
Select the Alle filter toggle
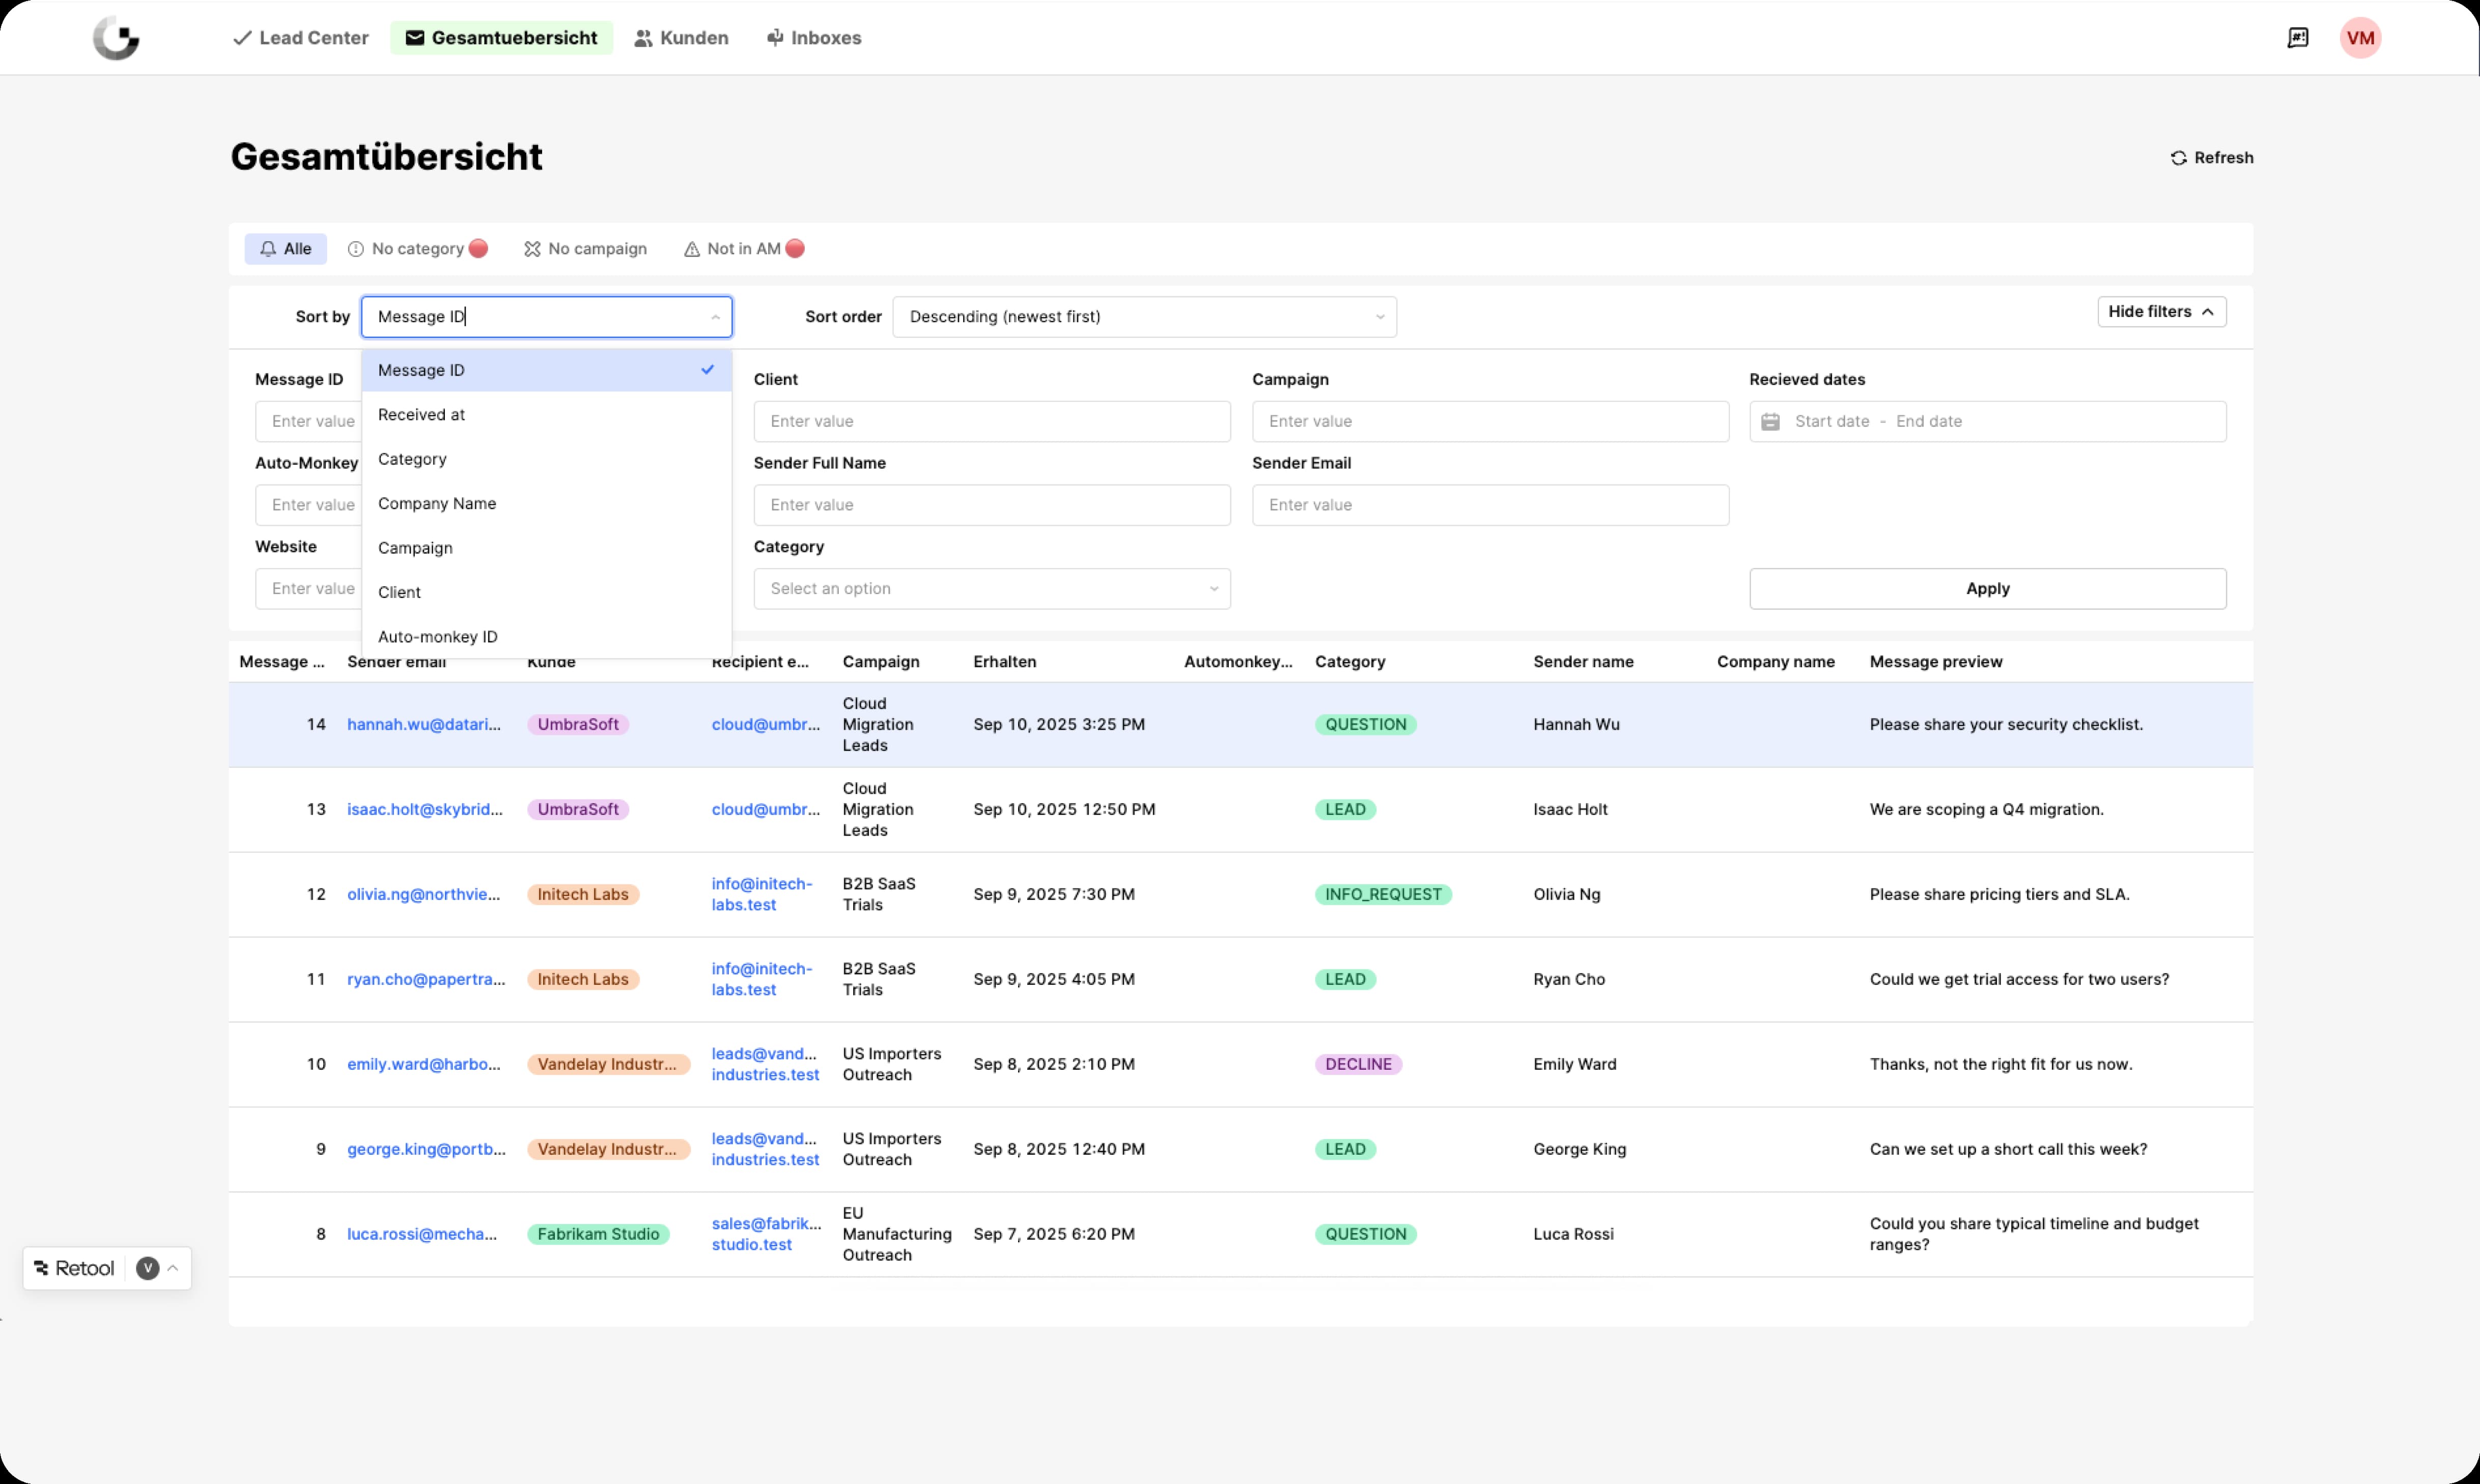[285, 249]
